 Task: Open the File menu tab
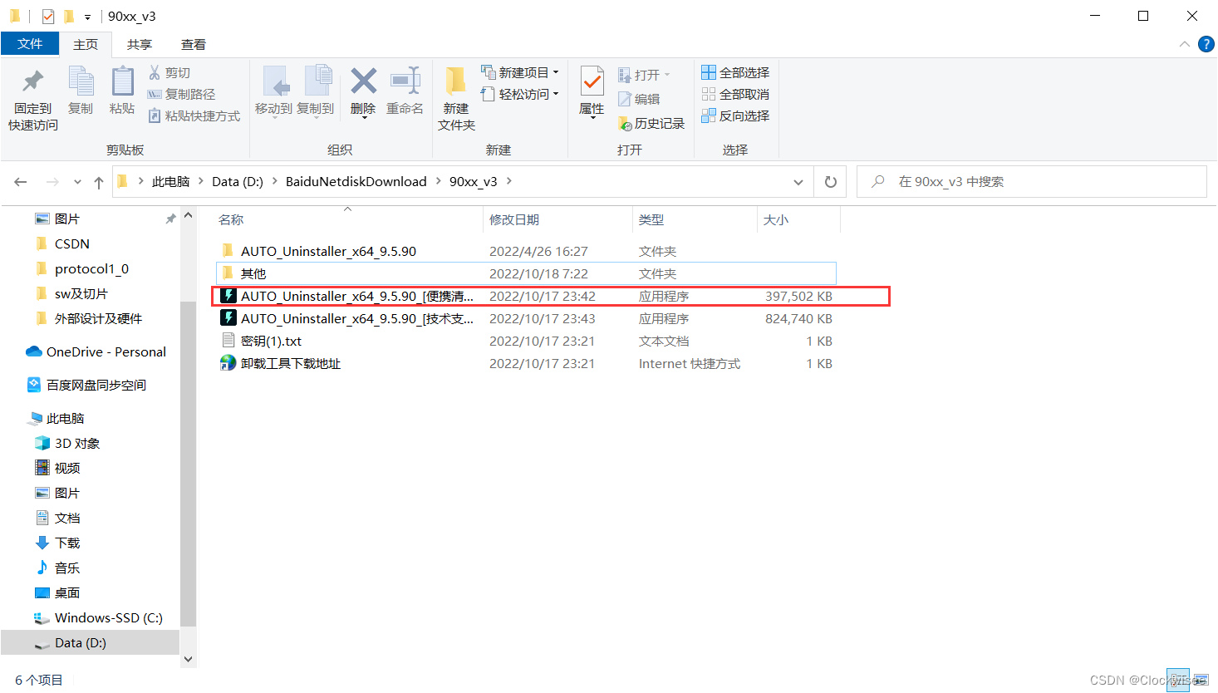point(30,44)
